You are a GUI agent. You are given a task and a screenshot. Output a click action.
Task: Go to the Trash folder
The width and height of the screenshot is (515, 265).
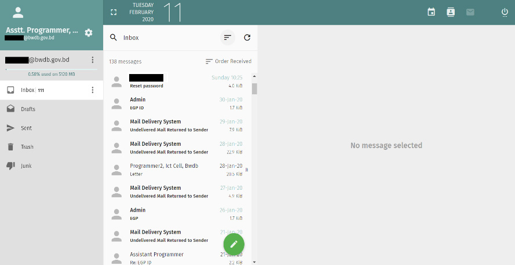coord(27,147)
